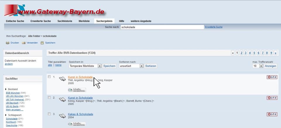Image resolution: width=281 pixels, height=128 pixels.
Task: Check the checkbox for result 1
Action: pyautogui.click(x=49, y=77)
